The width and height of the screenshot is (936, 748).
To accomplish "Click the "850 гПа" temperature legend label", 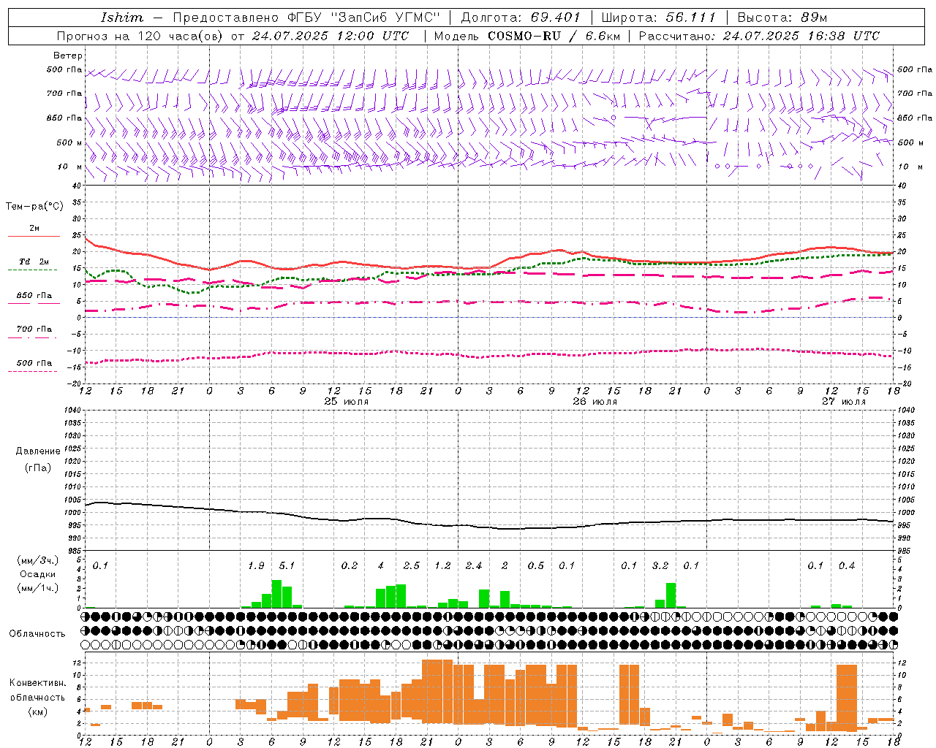I will tap(34, 296).
